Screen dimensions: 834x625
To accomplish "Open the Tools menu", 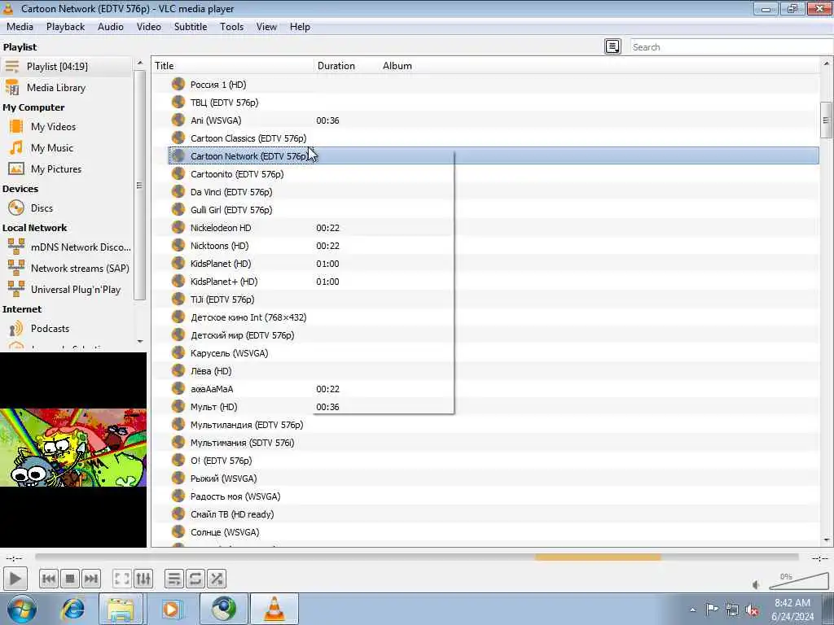I will point(232,27).
